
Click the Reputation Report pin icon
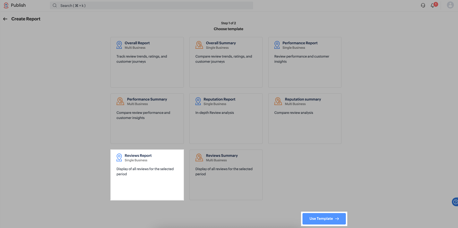[198, 101]
